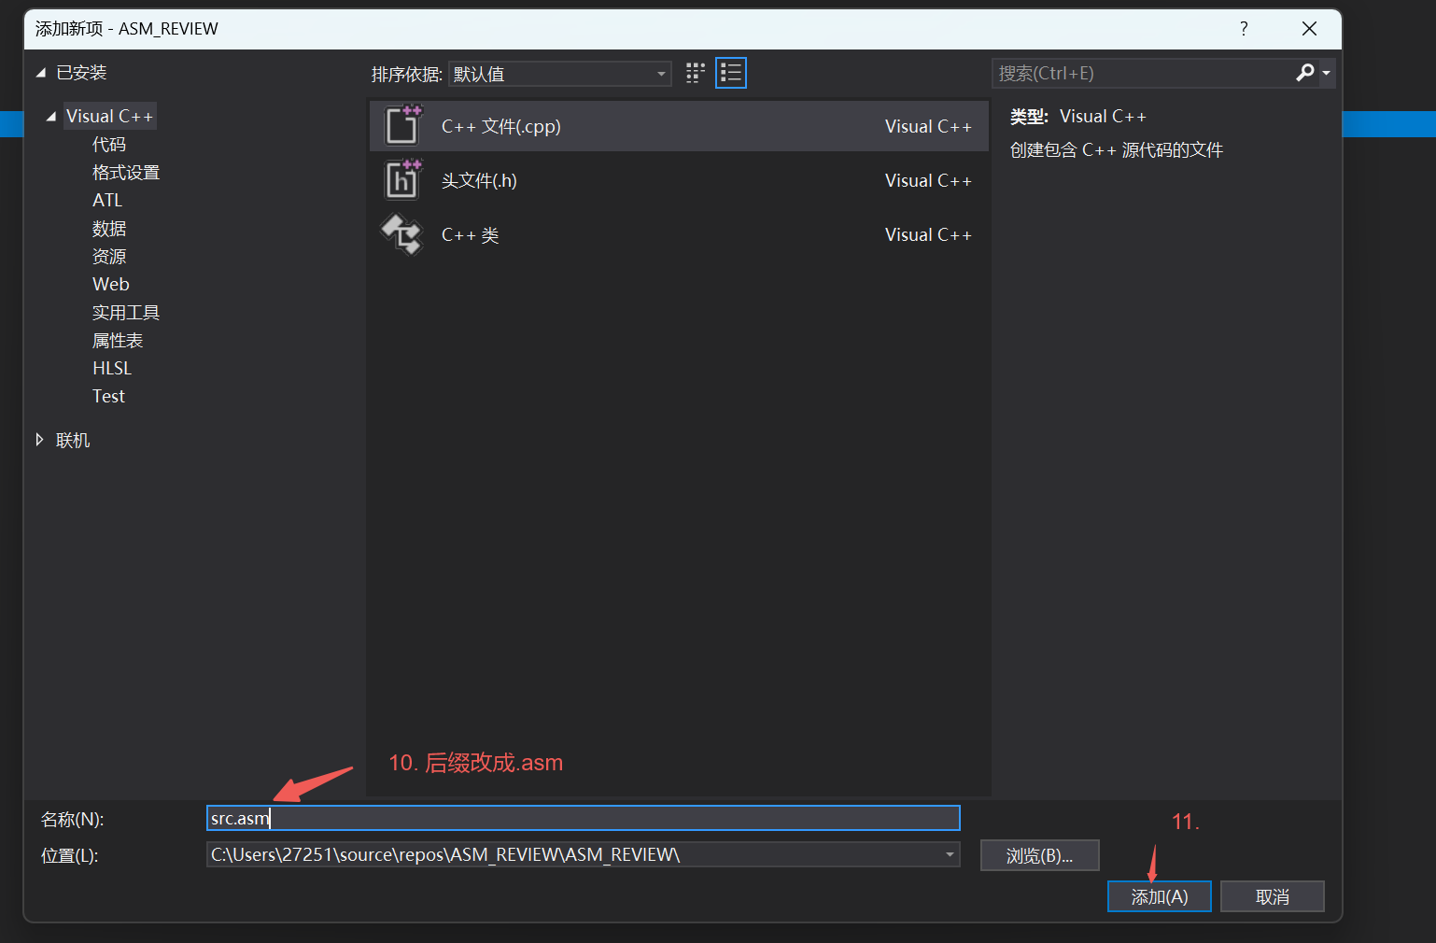Select 属性表 category
1436x943 pixels.
coord(118,341)
